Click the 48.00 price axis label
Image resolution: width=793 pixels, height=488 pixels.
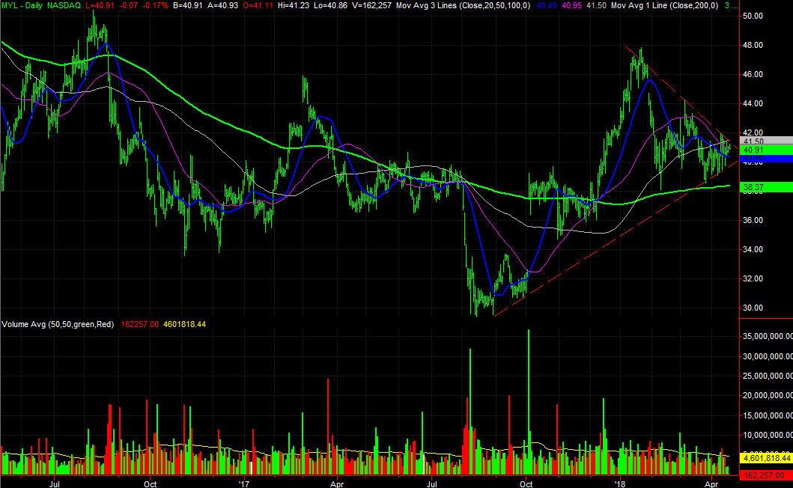(753, 45)
